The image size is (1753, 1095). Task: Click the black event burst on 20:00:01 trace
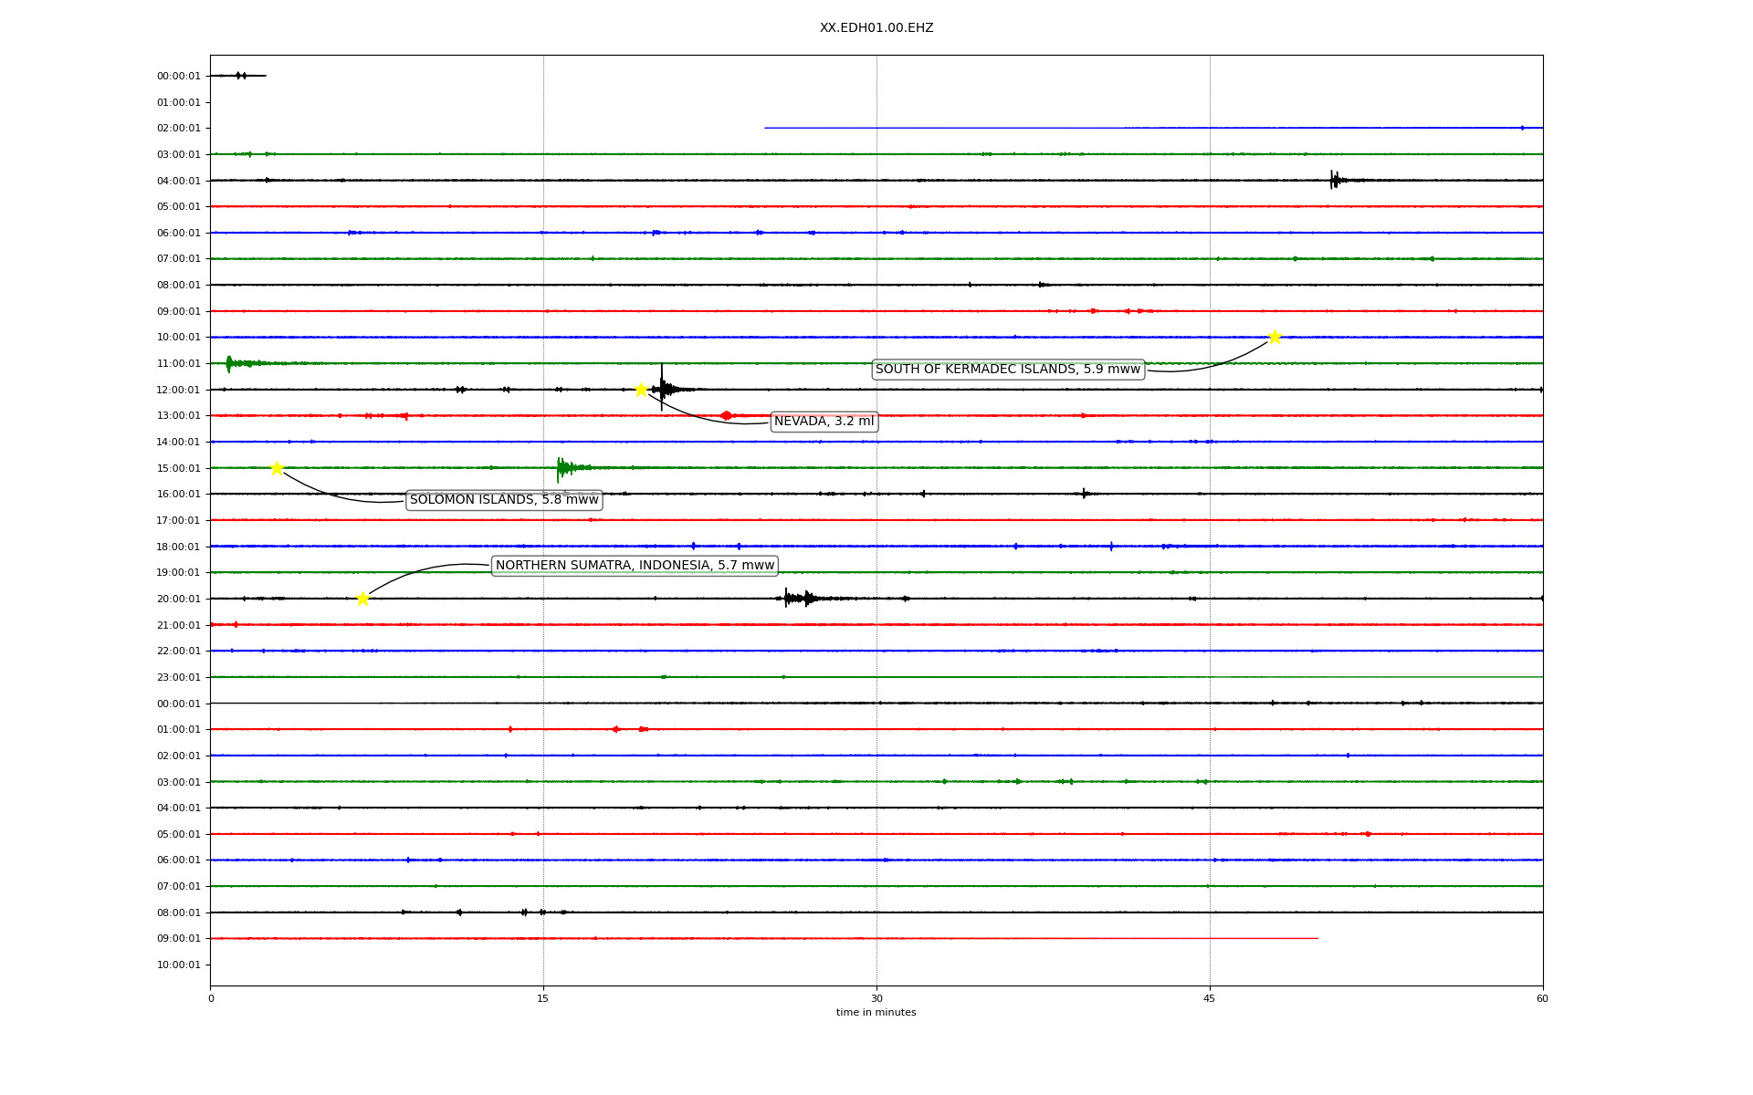pos(796,599)
